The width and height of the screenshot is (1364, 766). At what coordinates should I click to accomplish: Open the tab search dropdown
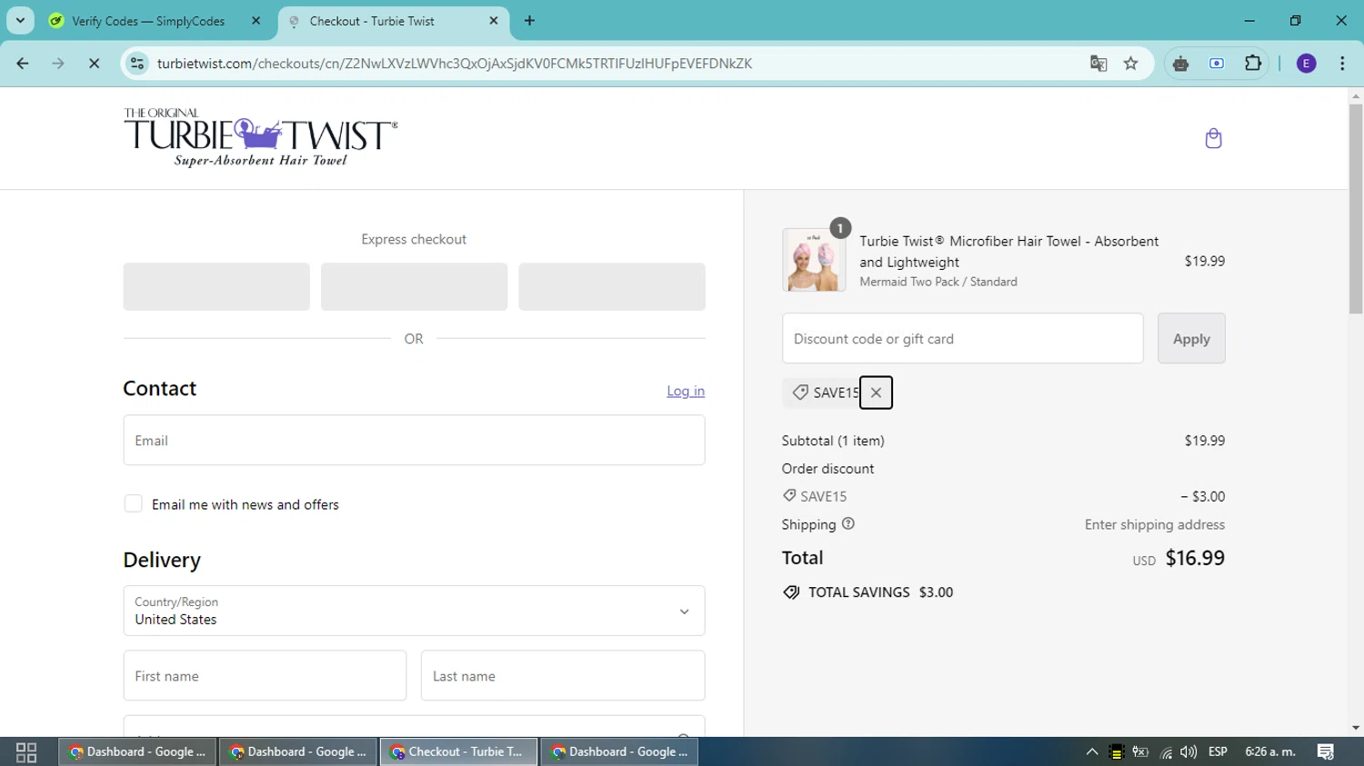(x=20, y=21)
